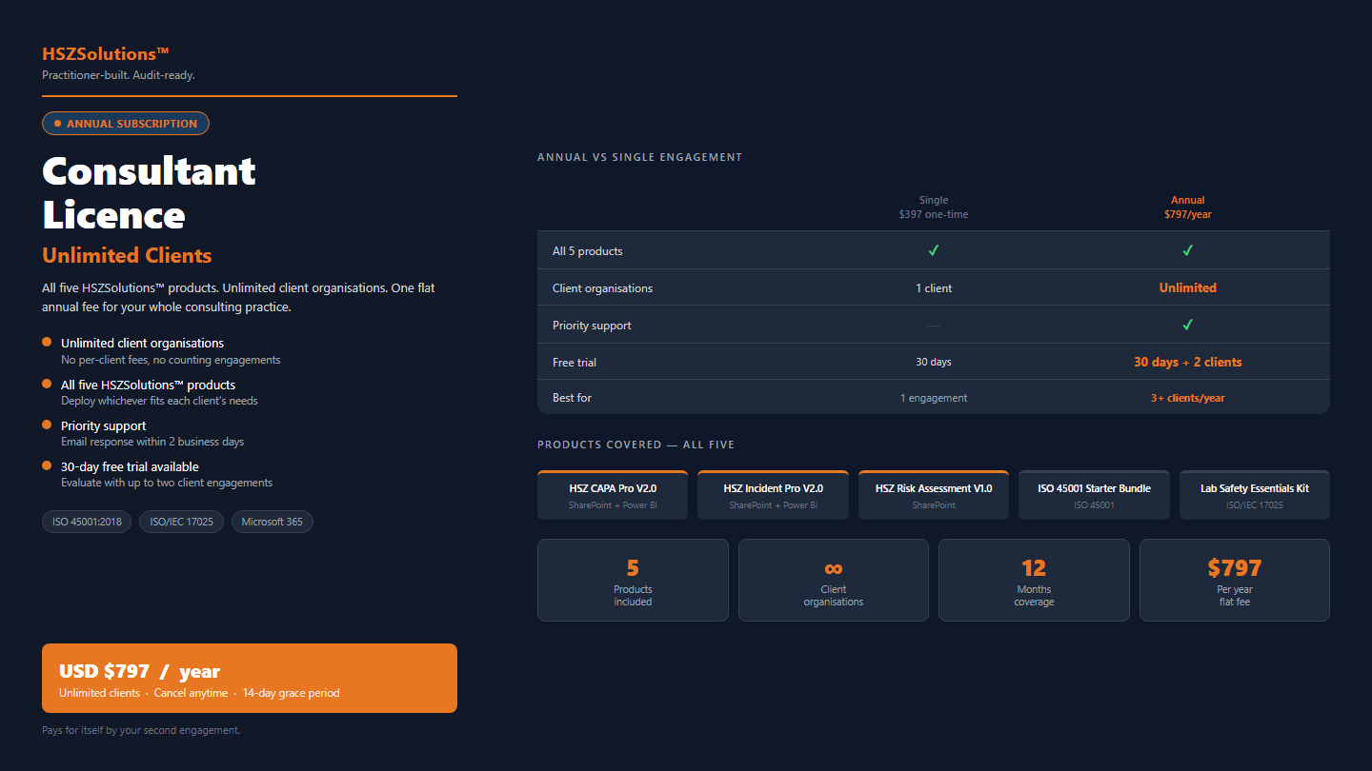
Task: Open the Lab Safety Essentials Kit card
Action: point(1255,495)
